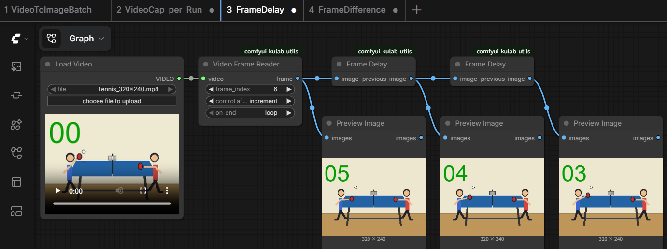Viewport: 667px width, 249px height.
Task: Close the 3_FrameDelay tab via its dot
Action: pyautogui.click(x=294, y=10)
